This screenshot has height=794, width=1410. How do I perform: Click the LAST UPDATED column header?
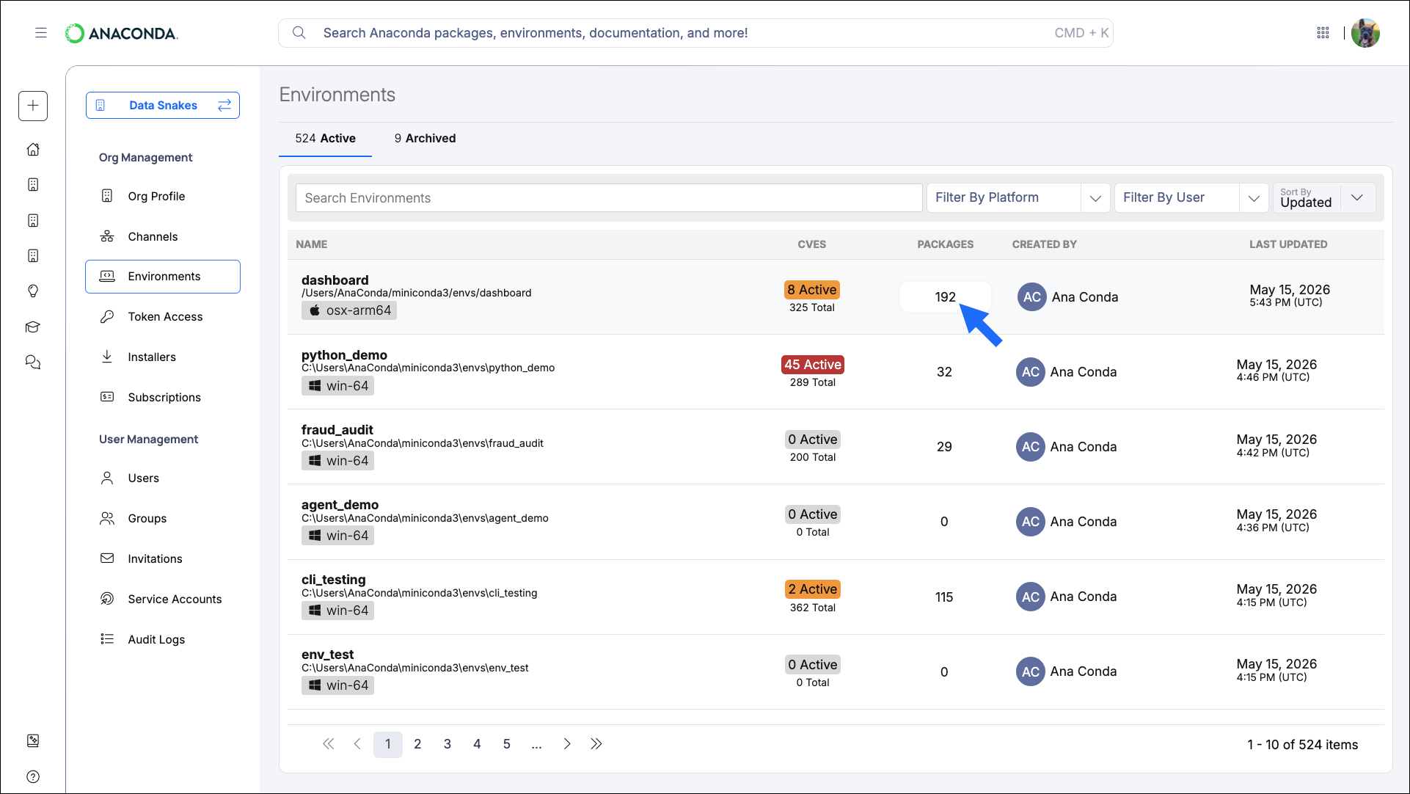tap(1288, 244)
